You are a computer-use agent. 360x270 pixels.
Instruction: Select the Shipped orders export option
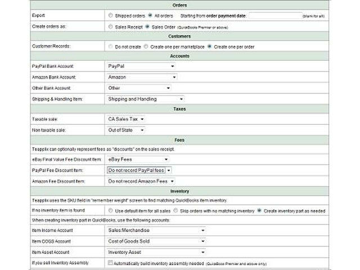[110, 16]
